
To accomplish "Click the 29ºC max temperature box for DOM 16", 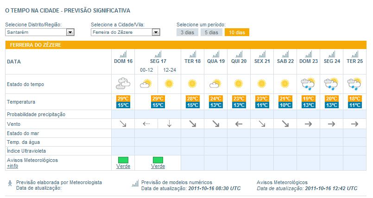I will coord(123,99).
